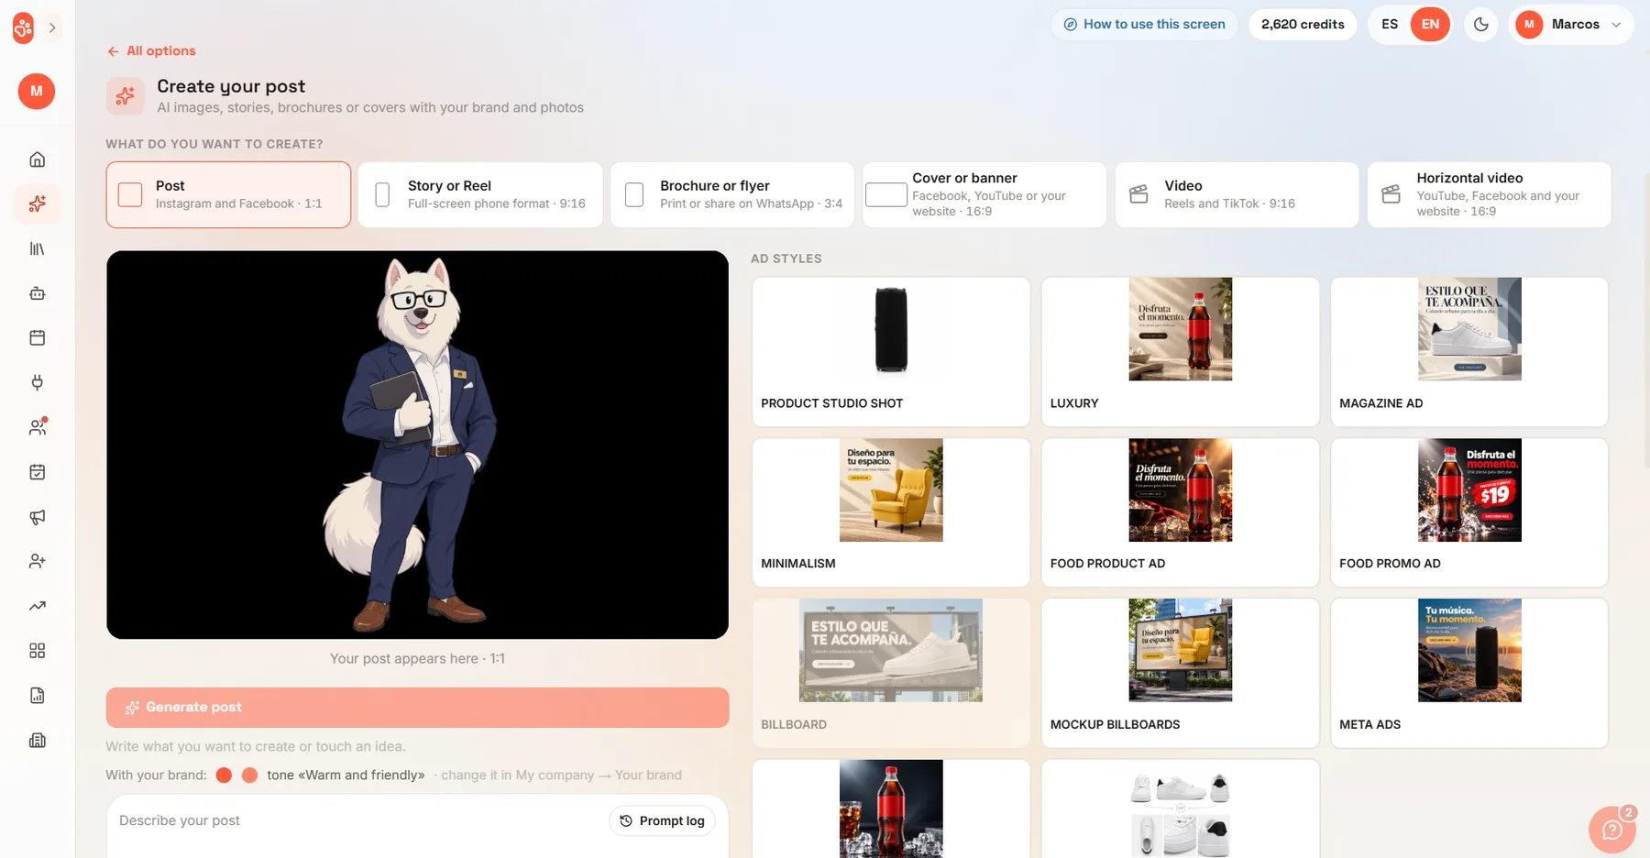Open the library books icon in sidebar
The image size is (1650, 858).
(x=37, y=248)
